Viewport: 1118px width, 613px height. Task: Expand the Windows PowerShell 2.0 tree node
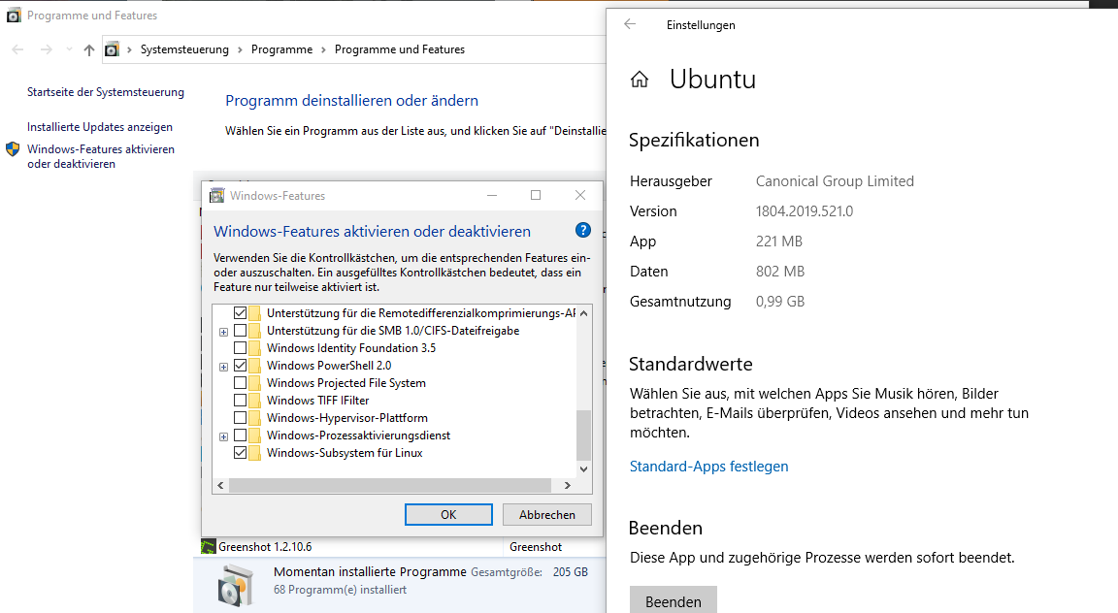pyautogui.click(x=224, y=367)
